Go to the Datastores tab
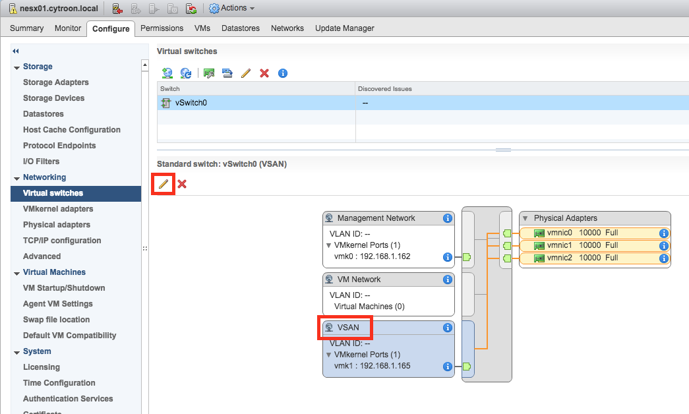 [x=241, y=28]
